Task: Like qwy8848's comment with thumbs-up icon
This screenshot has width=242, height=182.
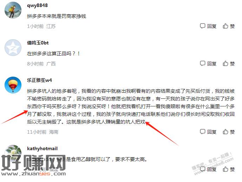Action: tap(225, 26)
